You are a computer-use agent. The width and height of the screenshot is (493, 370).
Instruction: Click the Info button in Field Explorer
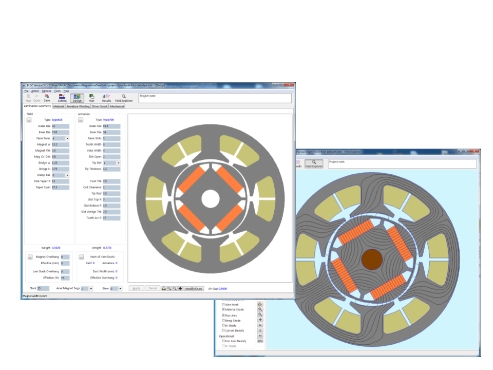click(x=260, y=341)
